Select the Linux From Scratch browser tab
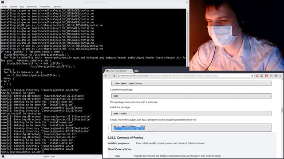284x159 pixels. tap(118, 71)
